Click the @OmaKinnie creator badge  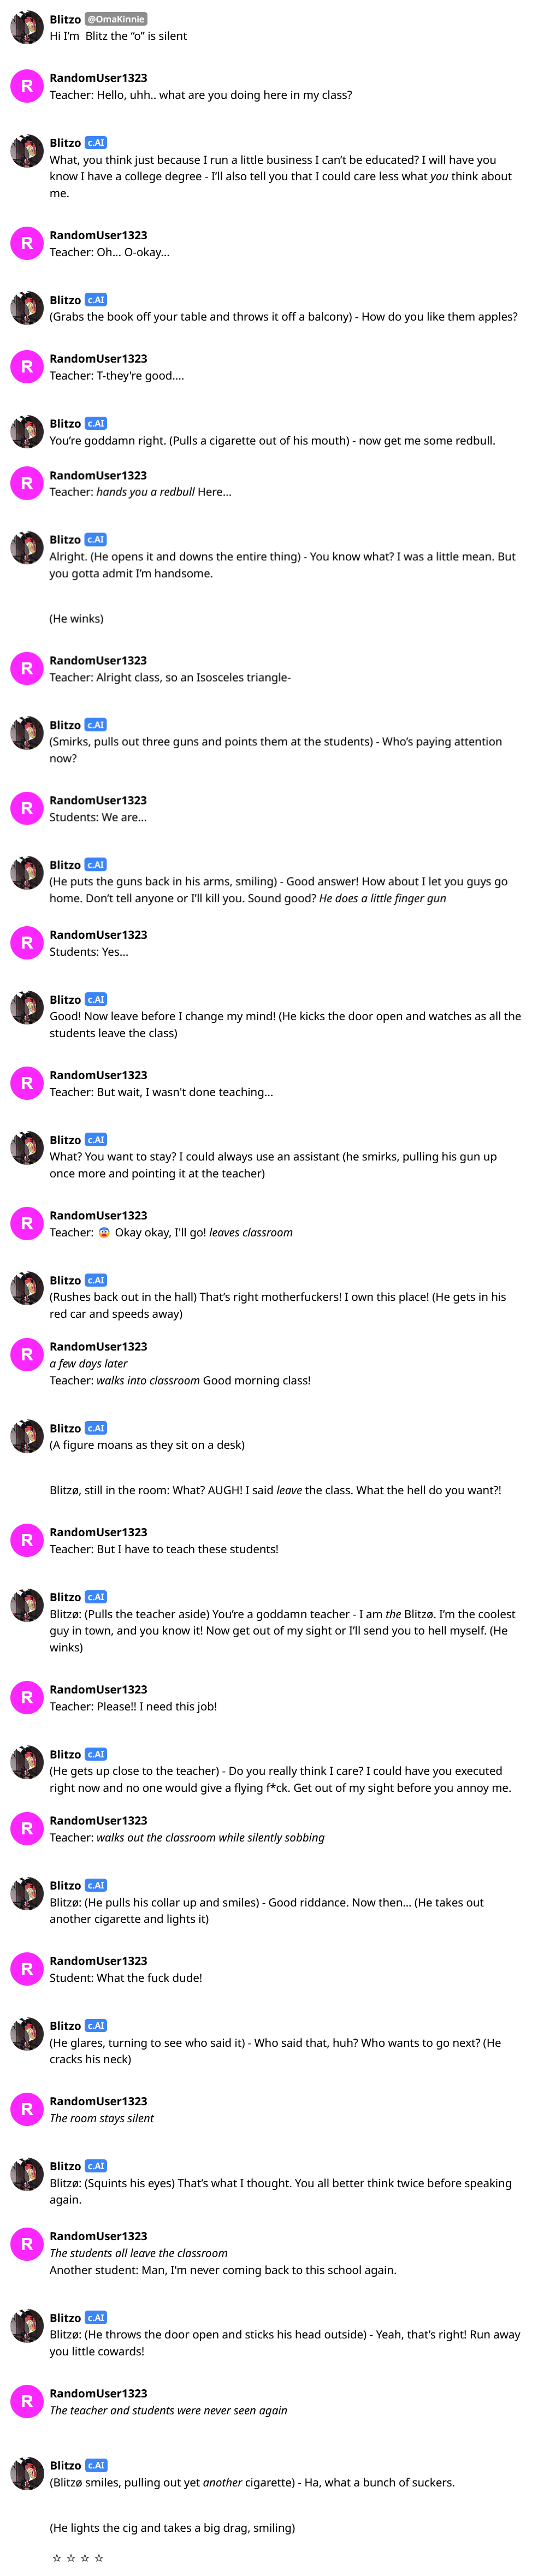[116, 19]
